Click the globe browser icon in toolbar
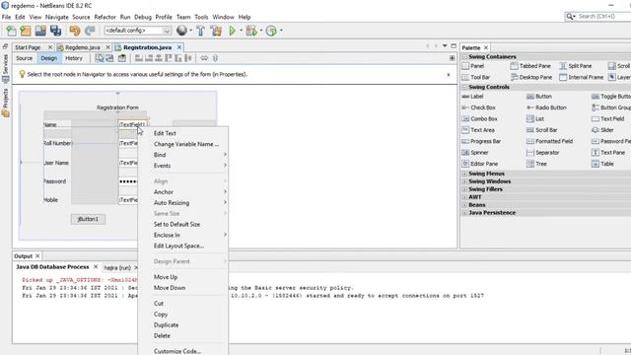Screen dimensions: 631x355 pos(181,31)
